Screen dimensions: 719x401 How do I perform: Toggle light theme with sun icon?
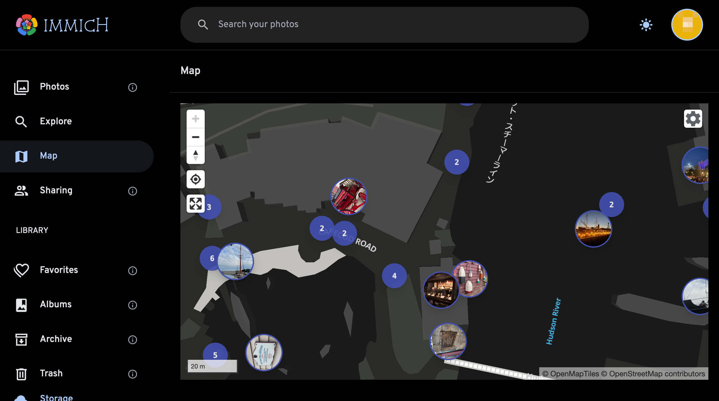point(646,25)
